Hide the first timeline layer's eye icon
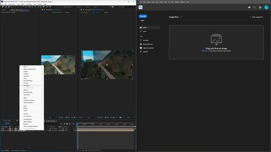Screen dimensions: 271x152 [x=2, y=128]
